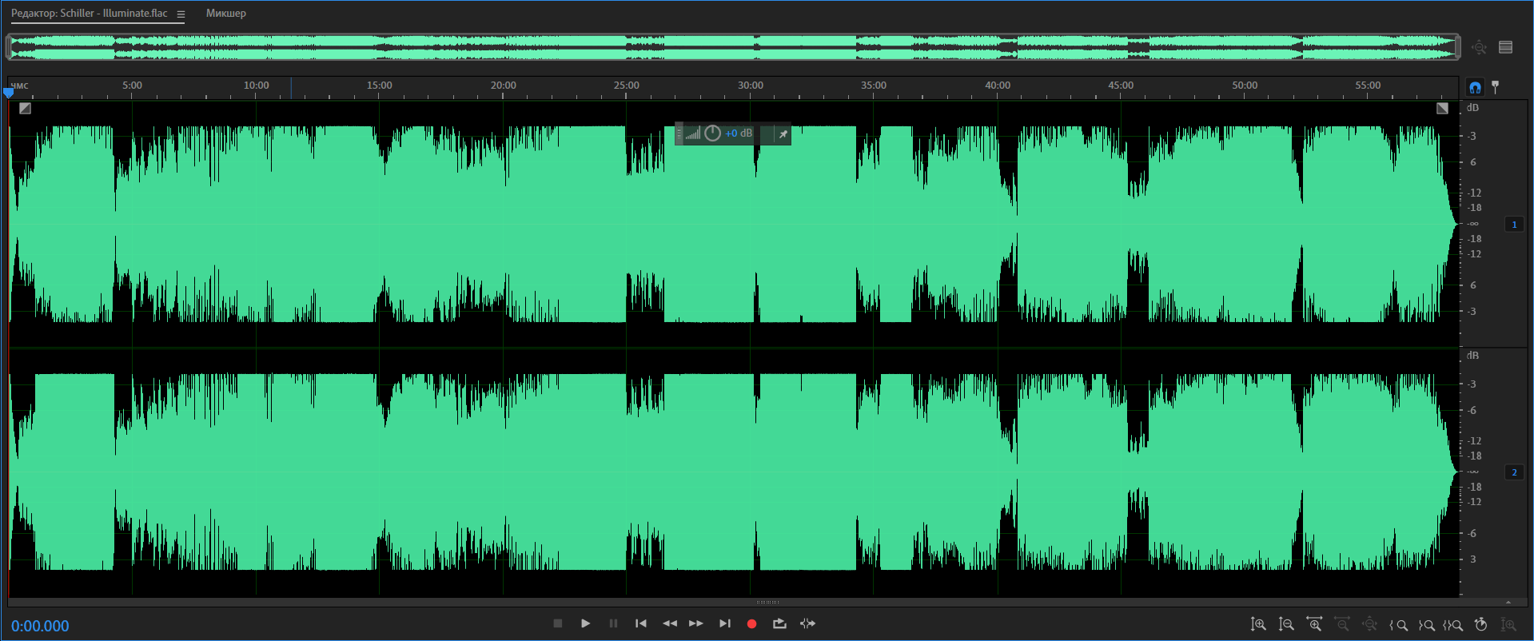
Task: Fast forward the audio
Action: point(696,623)
